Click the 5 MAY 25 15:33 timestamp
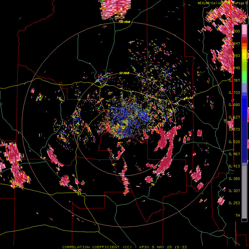 pos(169,247)
